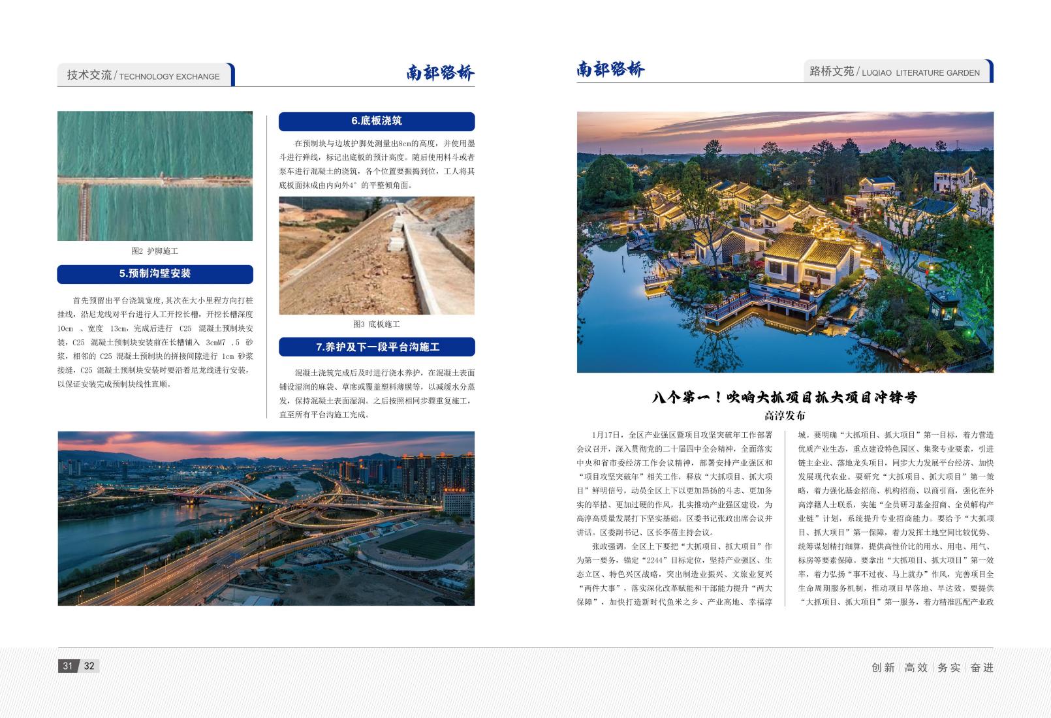Click paragraph starting 混凝土浇筑完成后及时进行浇水养护

point(377,394)
